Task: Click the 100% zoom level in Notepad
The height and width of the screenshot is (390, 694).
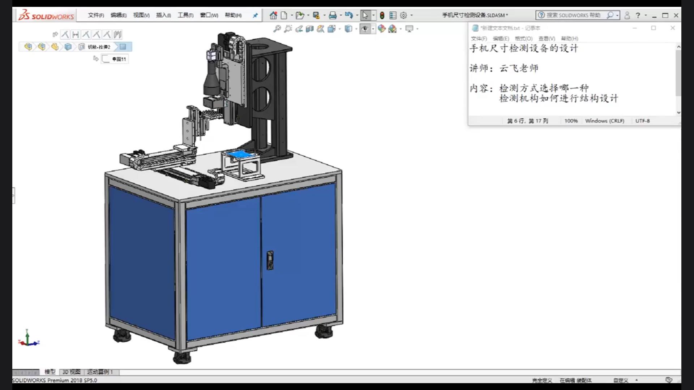Action: [571, 121]
